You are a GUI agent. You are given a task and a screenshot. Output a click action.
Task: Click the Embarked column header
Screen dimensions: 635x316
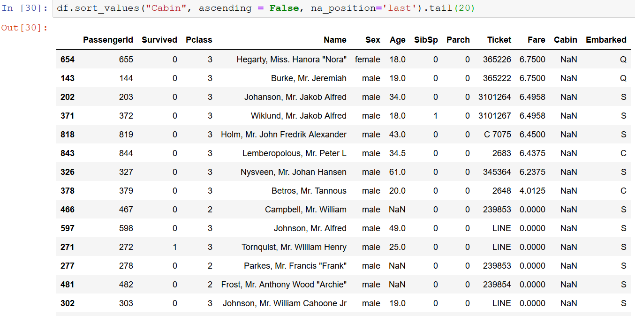coord(606,40)
